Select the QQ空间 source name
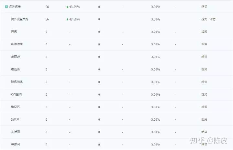 coord(16,94)
